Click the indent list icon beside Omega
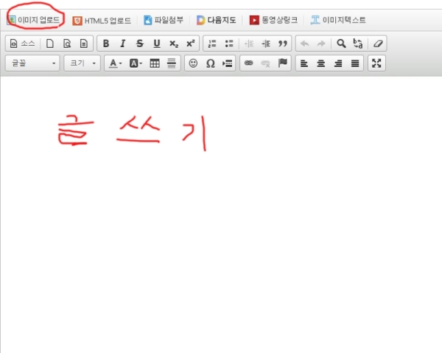Image resolution: width=442 pixels, height=353 pixels. tap(227, 63)
